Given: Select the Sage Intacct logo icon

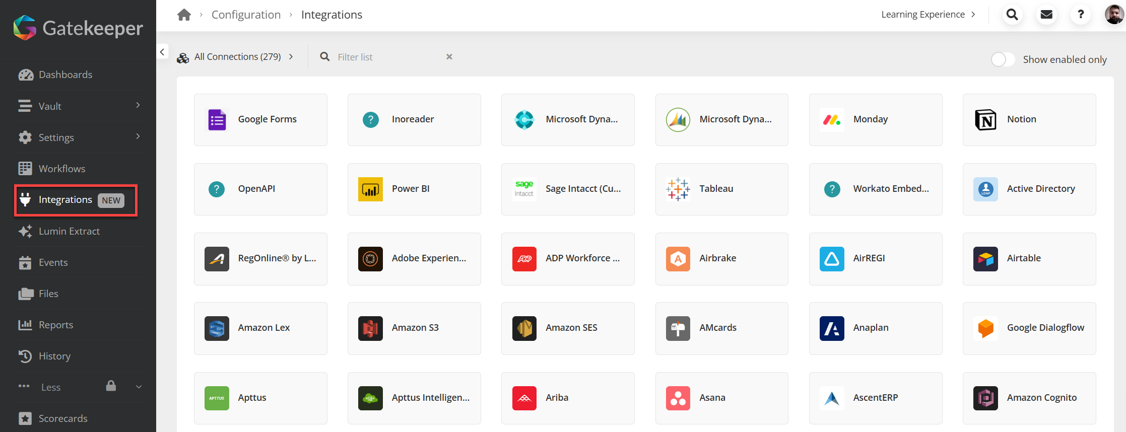Looking at the screenshot, I should (524, 189).
